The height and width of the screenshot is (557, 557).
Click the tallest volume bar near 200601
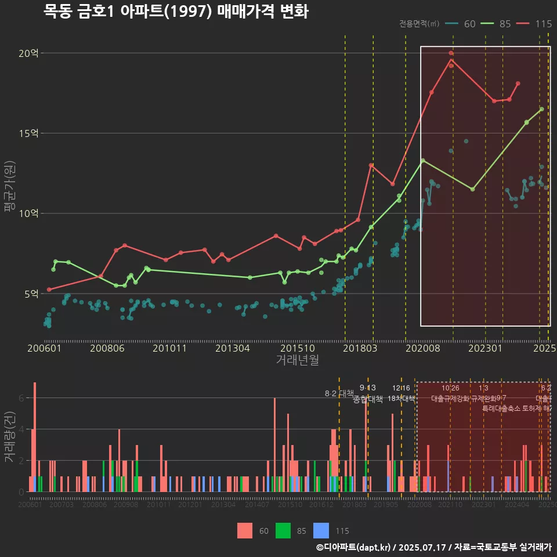(x=35, y=437)
